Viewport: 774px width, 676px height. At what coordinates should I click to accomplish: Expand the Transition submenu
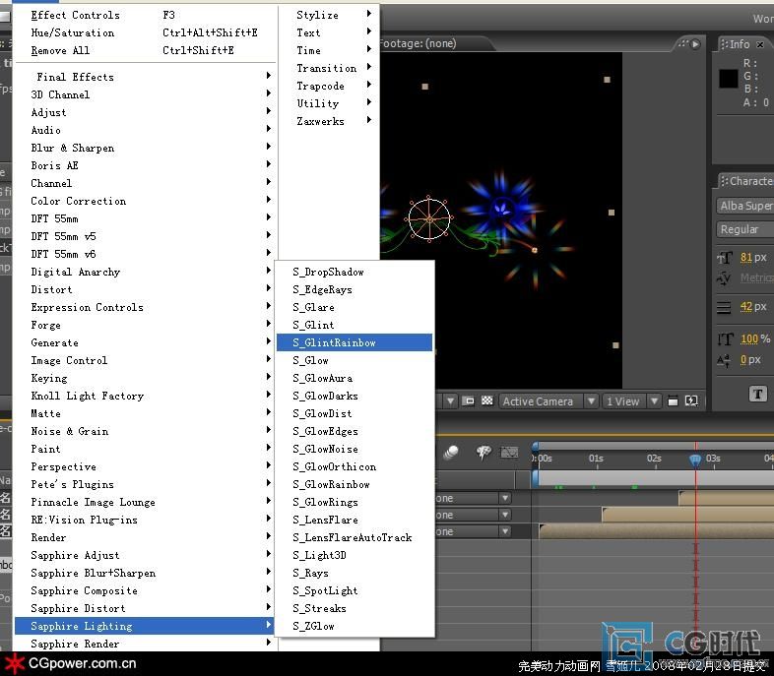coord(329,68)
